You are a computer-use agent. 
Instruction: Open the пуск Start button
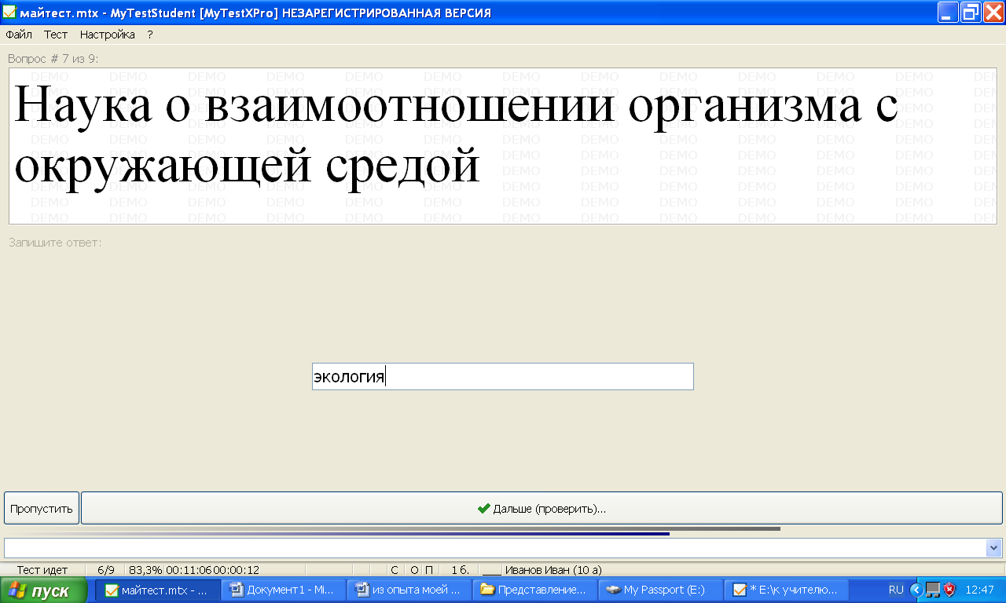pos(43,590)
